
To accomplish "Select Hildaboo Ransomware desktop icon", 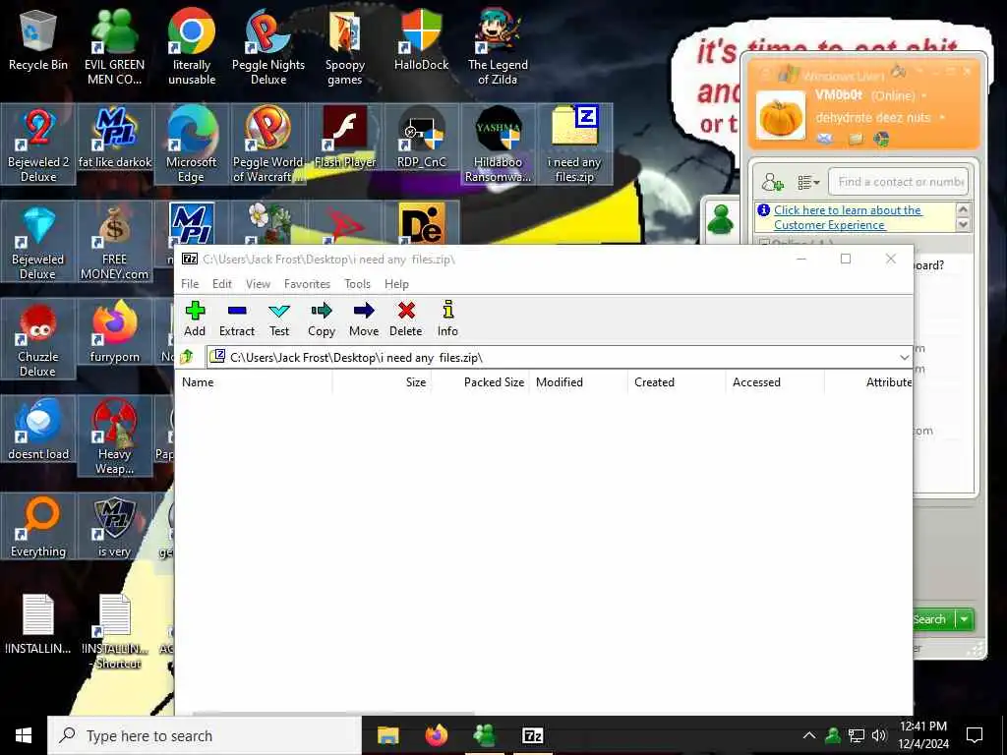I will point(498,145).
